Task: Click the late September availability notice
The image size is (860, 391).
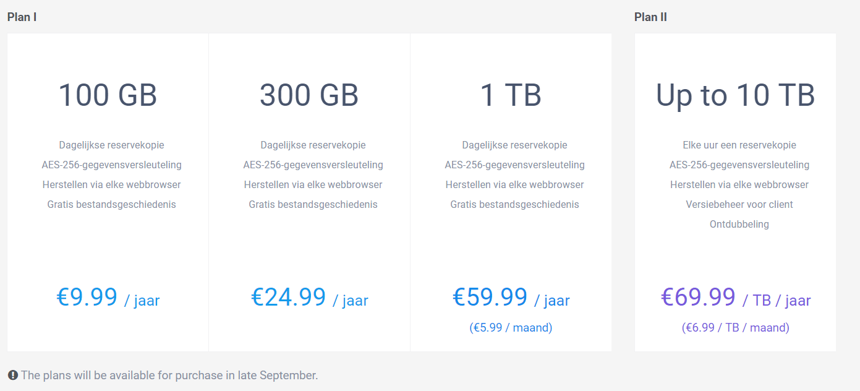Action: click(169, 375)
